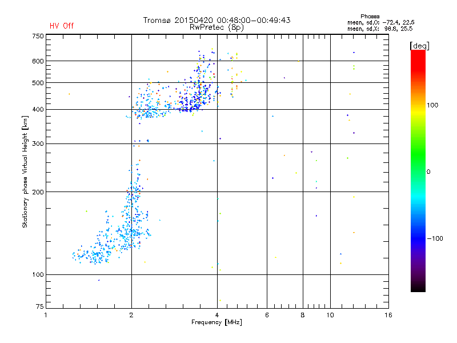457x343 pixels.
Task: Click the '[deg]' colorbar unit label
Action: point(419,46)
